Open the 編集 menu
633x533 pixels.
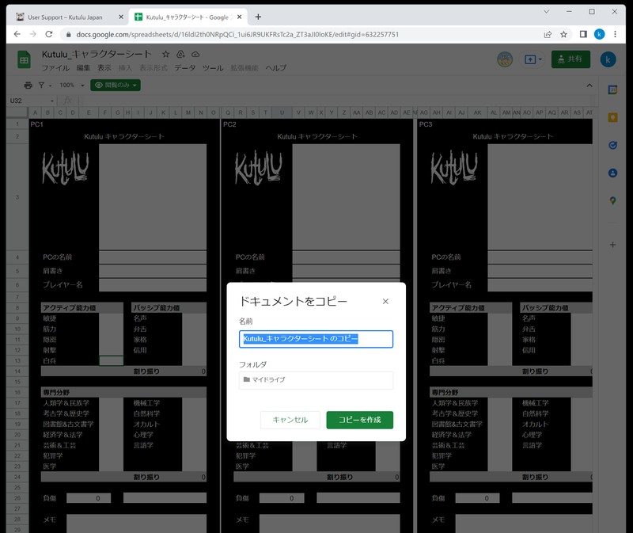tap(83, 68)
